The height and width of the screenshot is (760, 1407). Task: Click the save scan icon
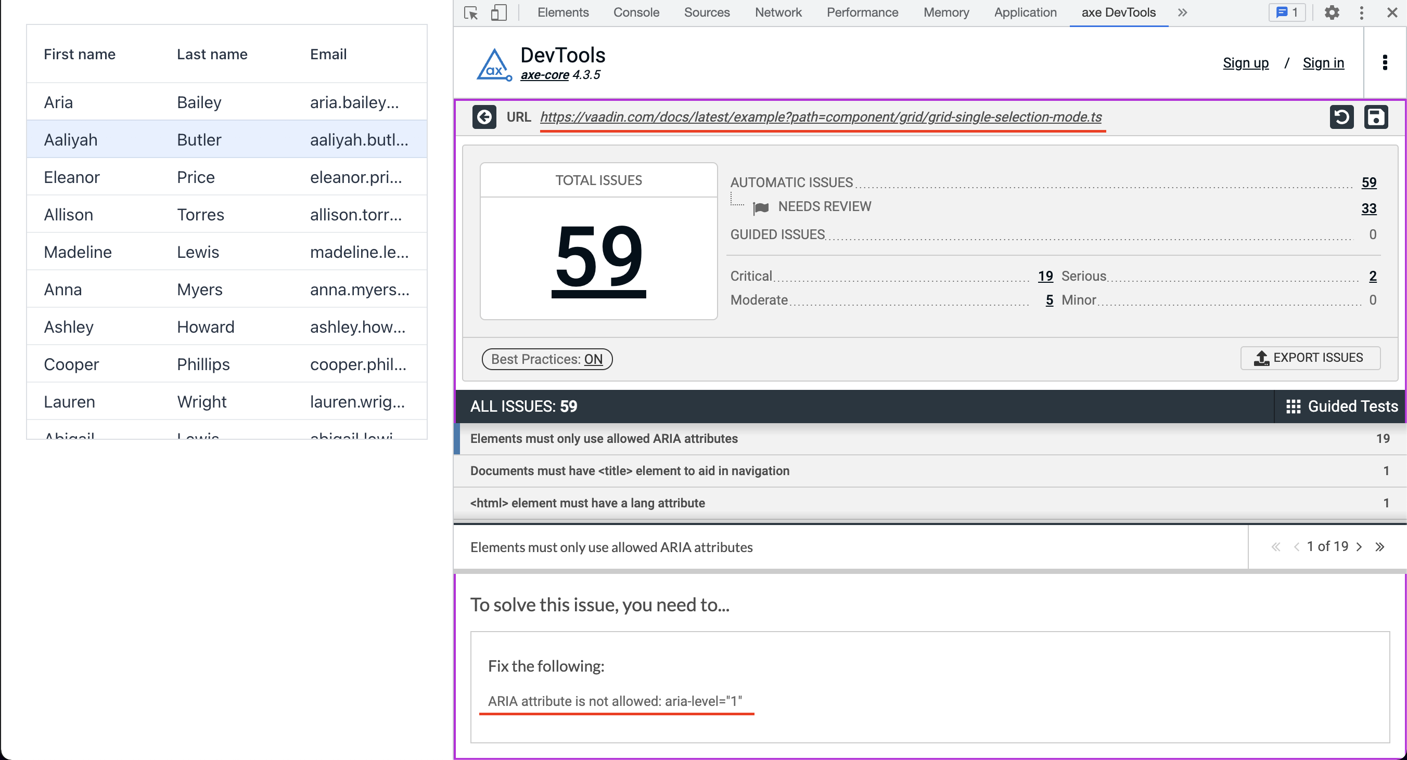pos(1377,117)
